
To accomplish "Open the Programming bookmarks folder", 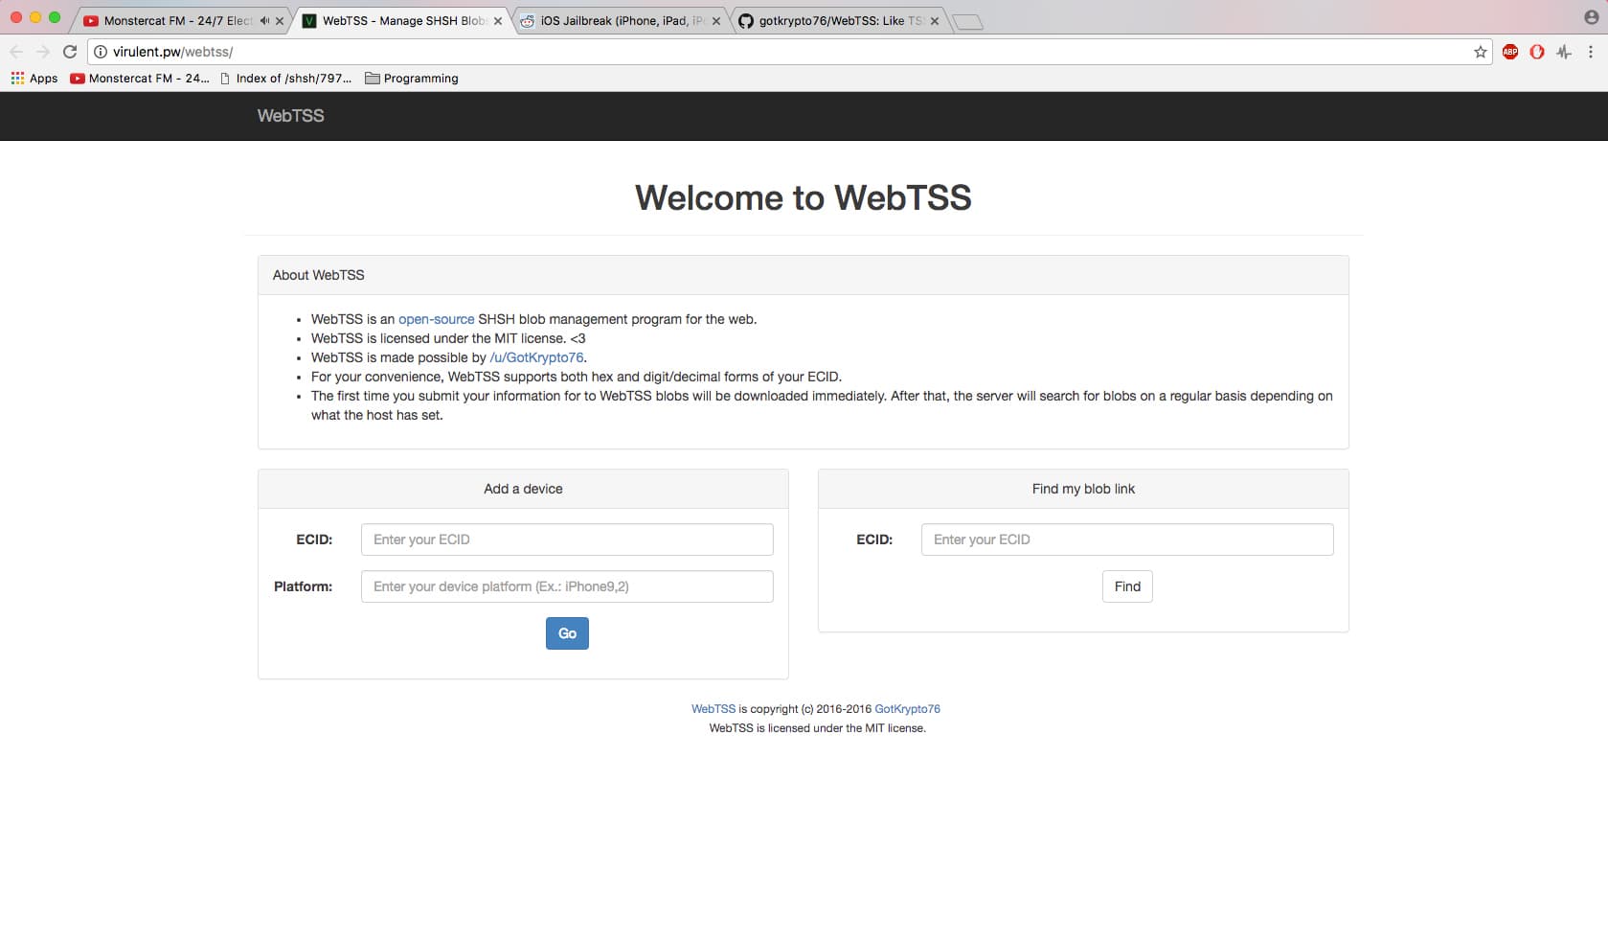I will tap(412, 78).
